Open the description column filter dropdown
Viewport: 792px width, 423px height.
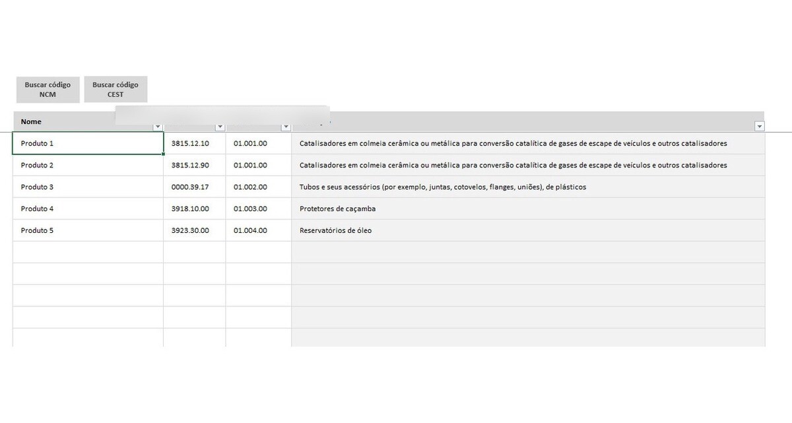759,126
